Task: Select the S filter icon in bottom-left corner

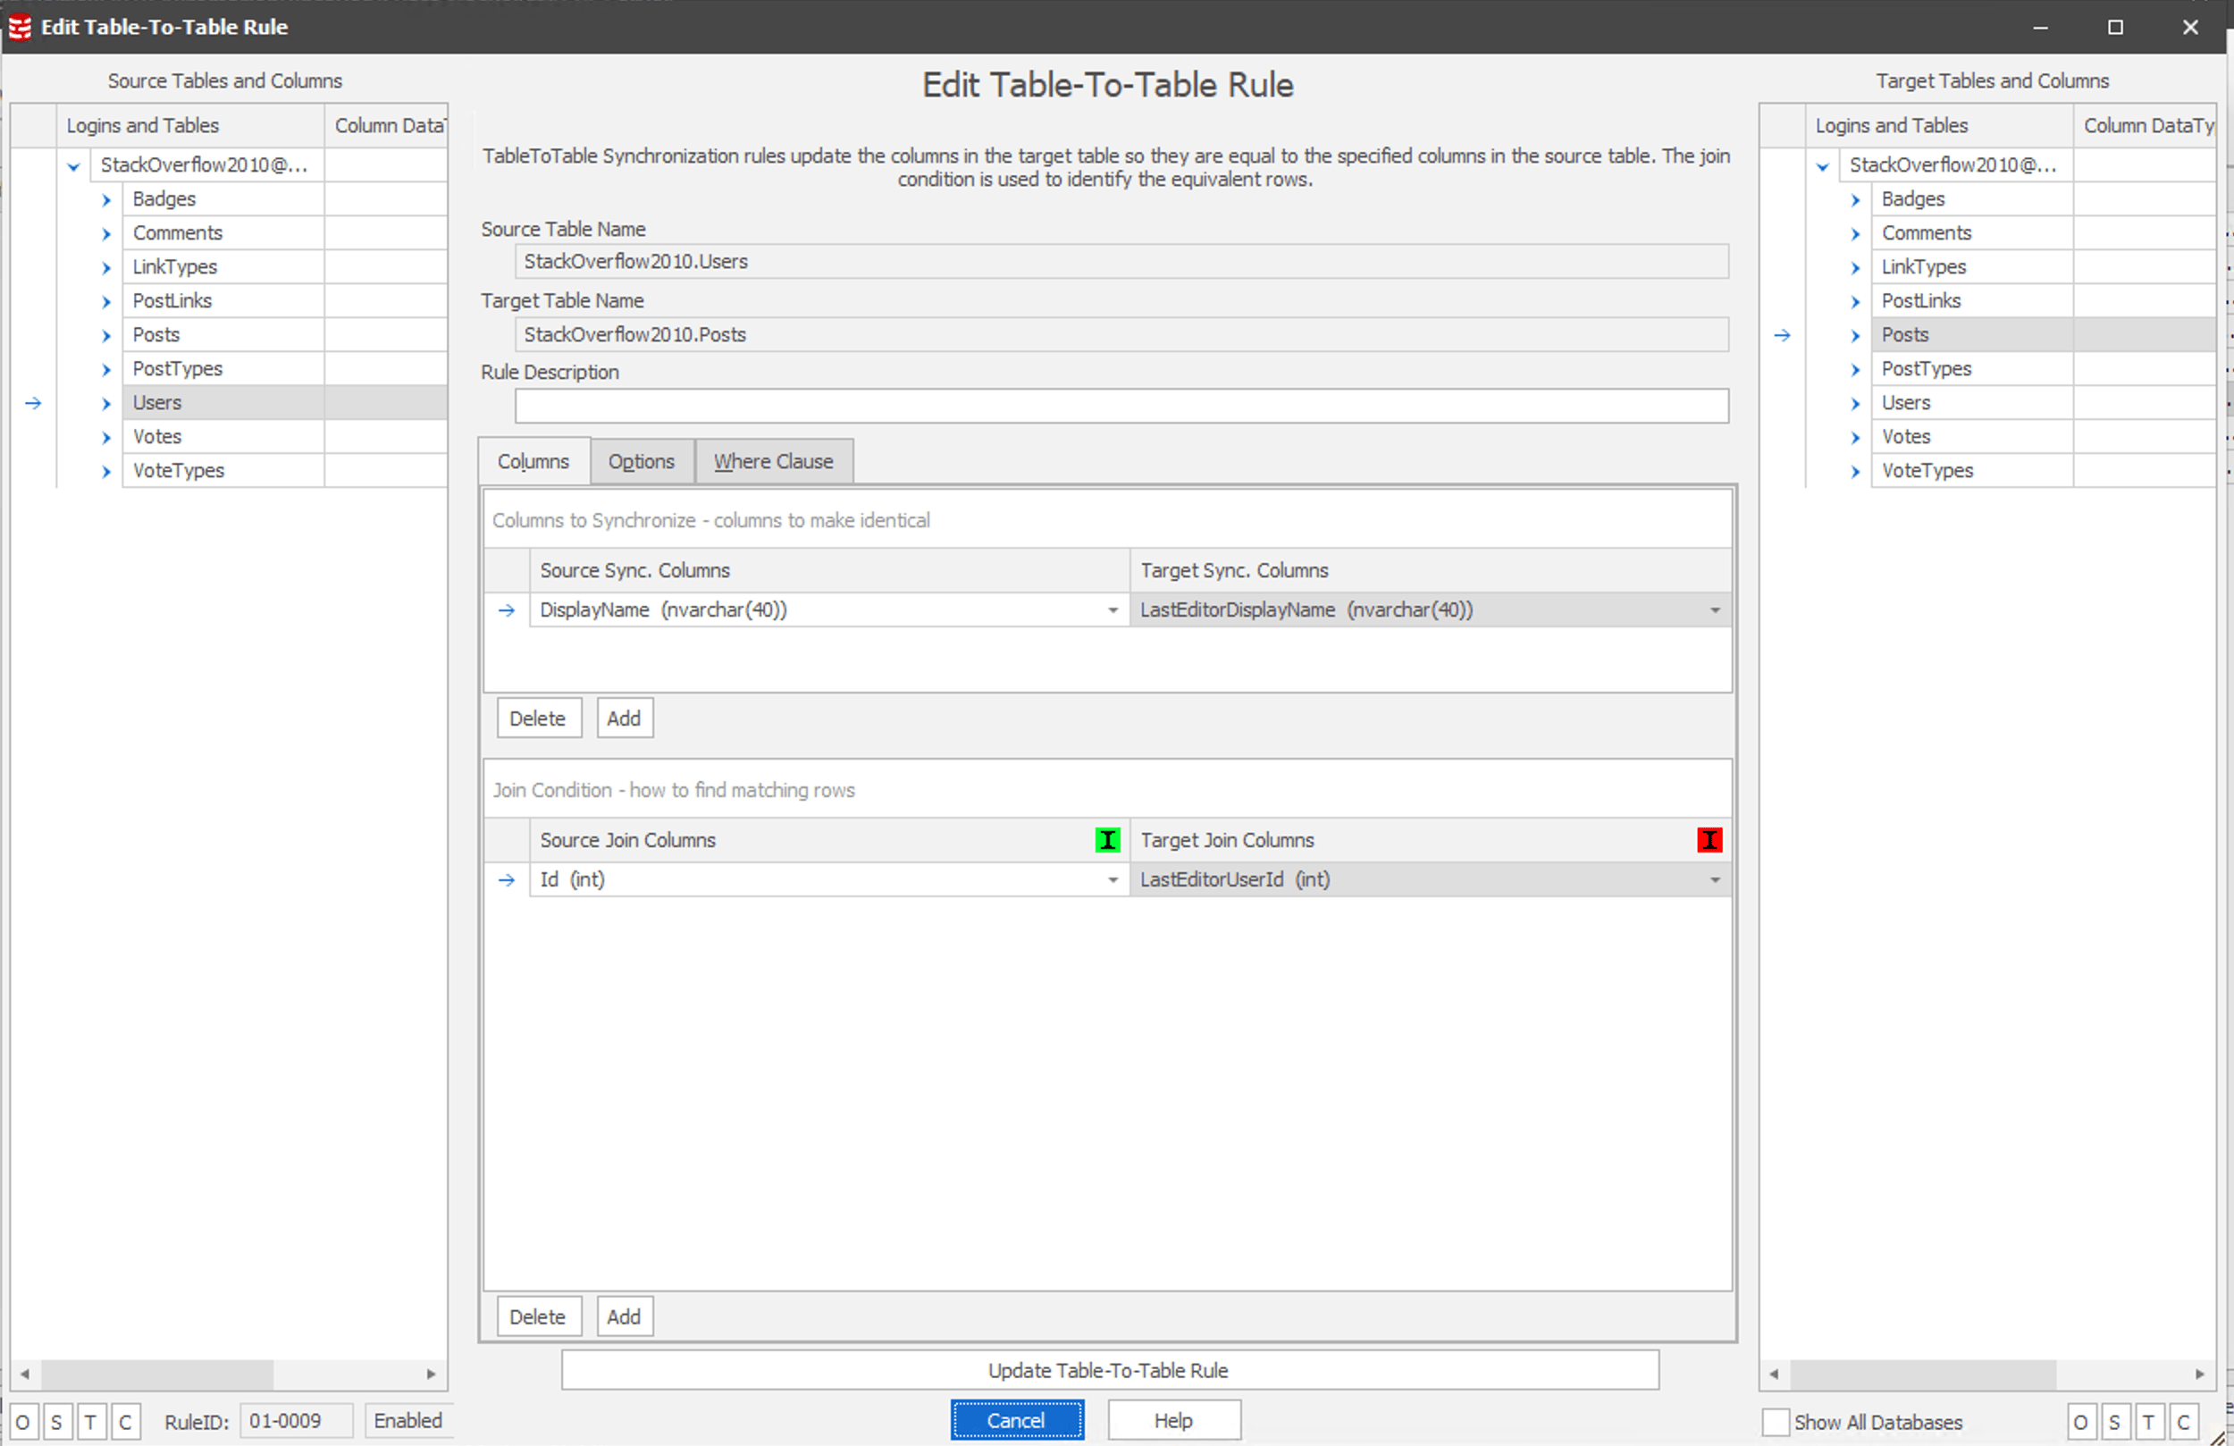Action: coord(56,1421)
